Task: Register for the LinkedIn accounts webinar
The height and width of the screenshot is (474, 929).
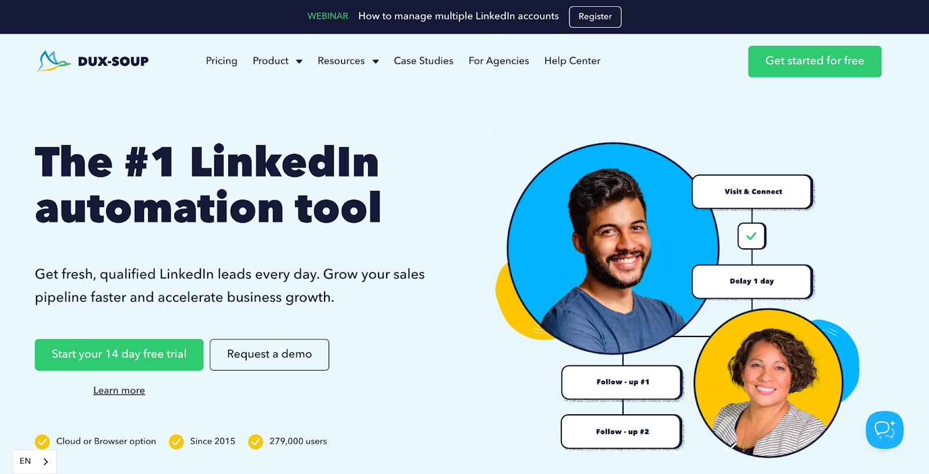Action: pyautogui.click(x=595, y=17)
